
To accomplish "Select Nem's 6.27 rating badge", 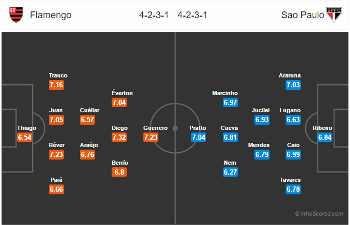I will point(230,172).
